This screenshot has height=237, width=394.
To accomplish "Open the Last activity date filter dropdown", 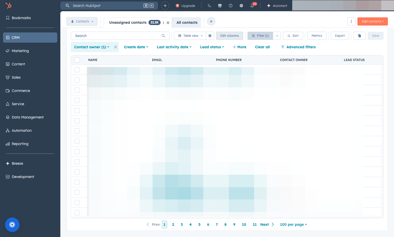I will (x=174, y=47).
